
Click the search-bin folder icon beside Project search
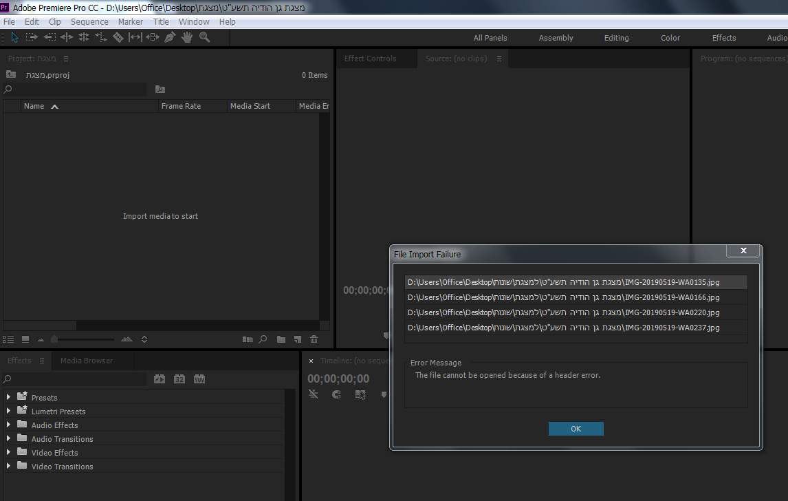160,89
